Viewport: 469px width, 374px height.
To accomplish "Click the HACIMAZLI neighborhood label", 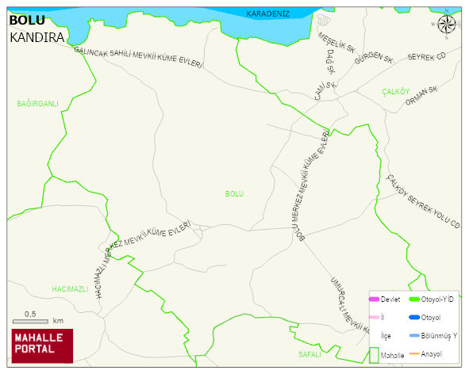I will [x=71, y=289].
